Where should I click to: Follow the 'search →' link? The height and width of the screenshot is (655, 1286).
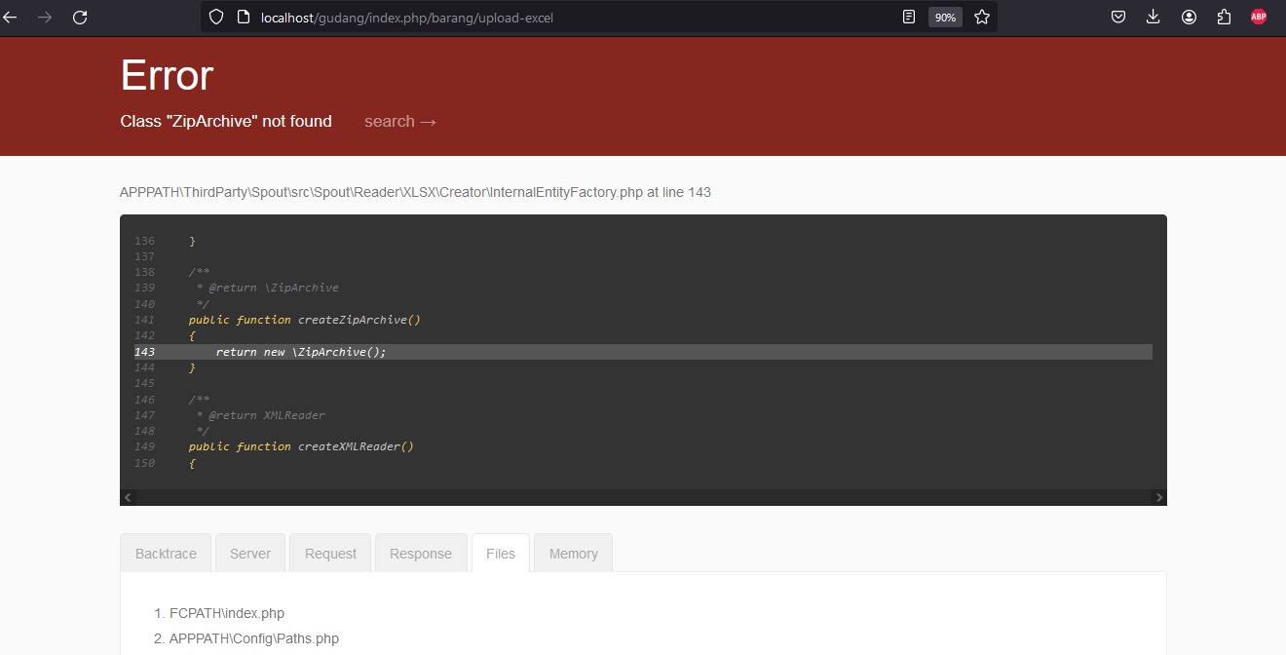(400, 121)
